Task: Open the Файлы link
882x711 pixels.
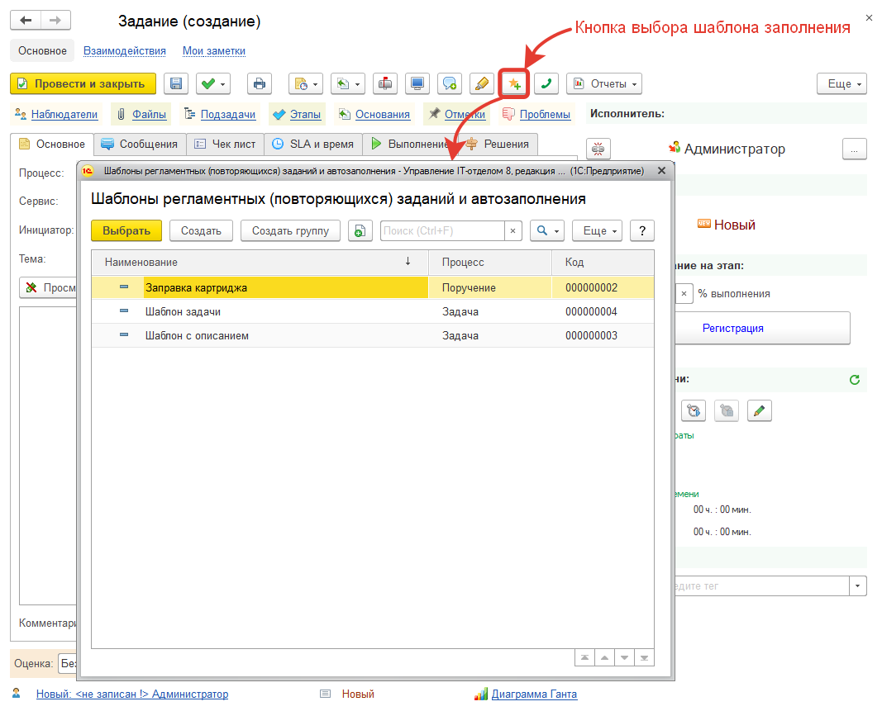Action: point(149,114)
